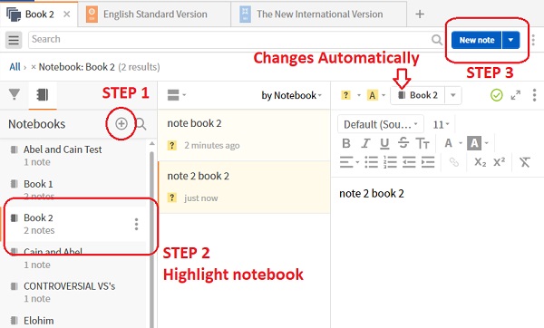The height and width of the screenshot is (328, 544).
Task: Expand the note editor with the arrows icon
Action: click(516, 95)
